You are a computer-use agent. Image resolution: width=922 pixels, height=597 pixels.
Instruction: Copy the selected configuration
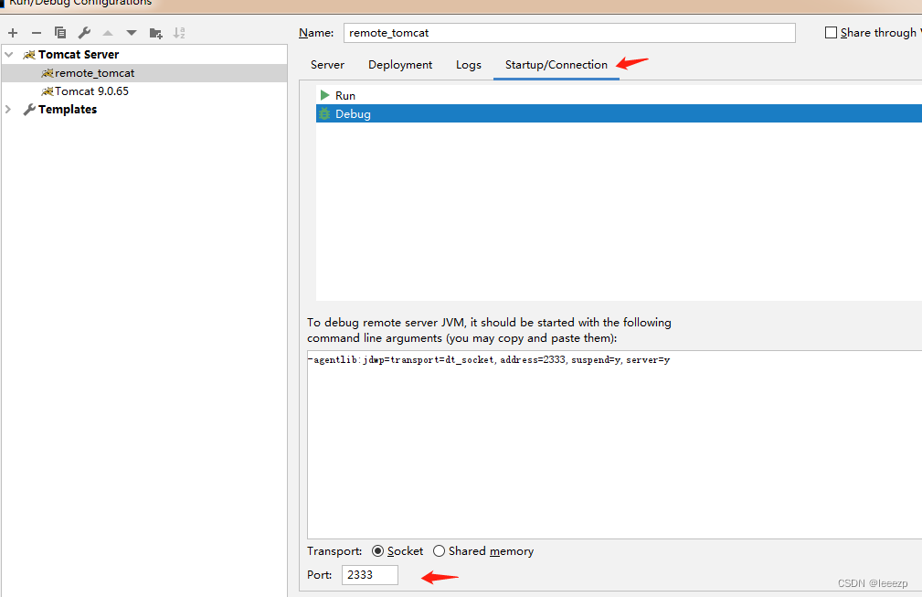(60, 33)
